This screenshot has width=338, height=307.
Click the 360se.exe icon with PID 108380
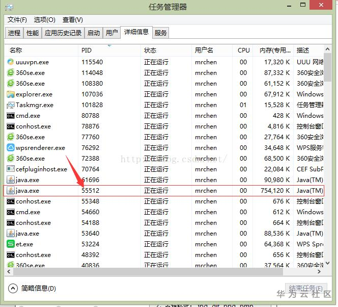click(11, 83)
